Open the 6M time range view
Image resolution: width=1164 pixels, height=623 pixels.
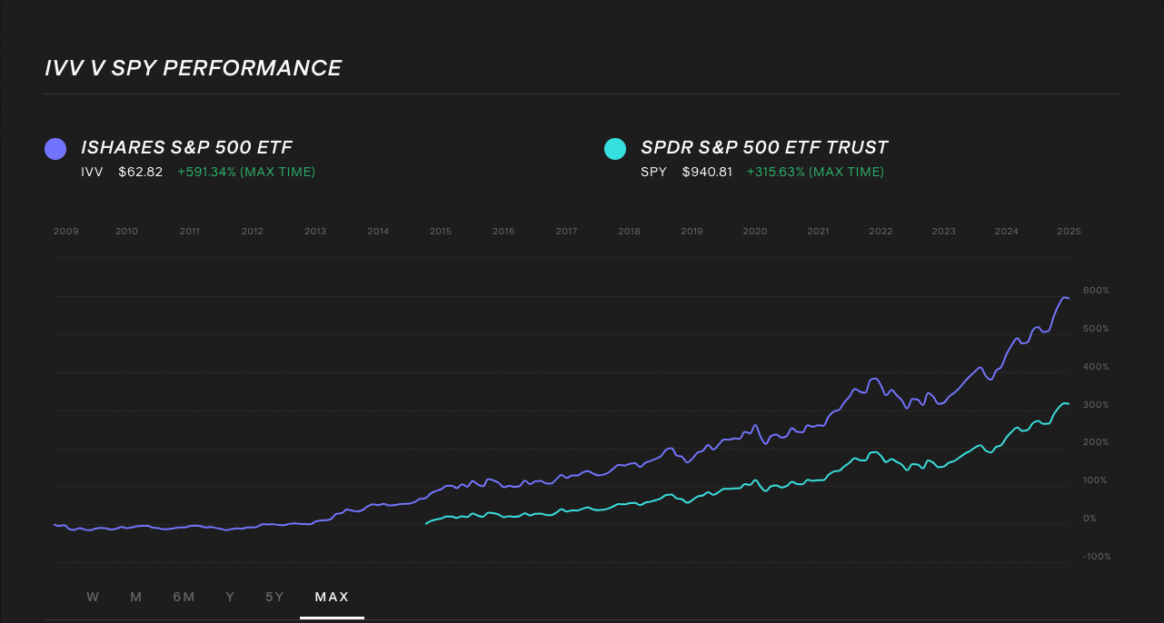coord(184,597)
